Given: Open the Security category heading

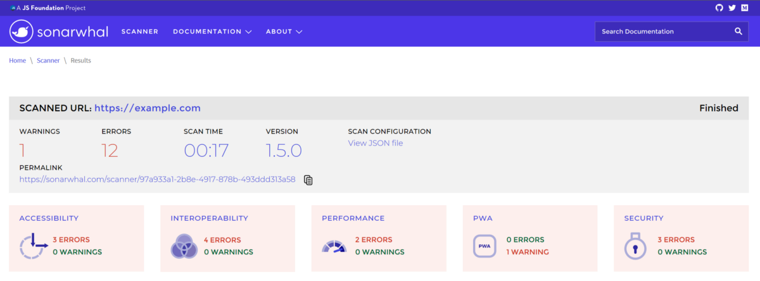Looking at the screenshot, I should 644,218.
